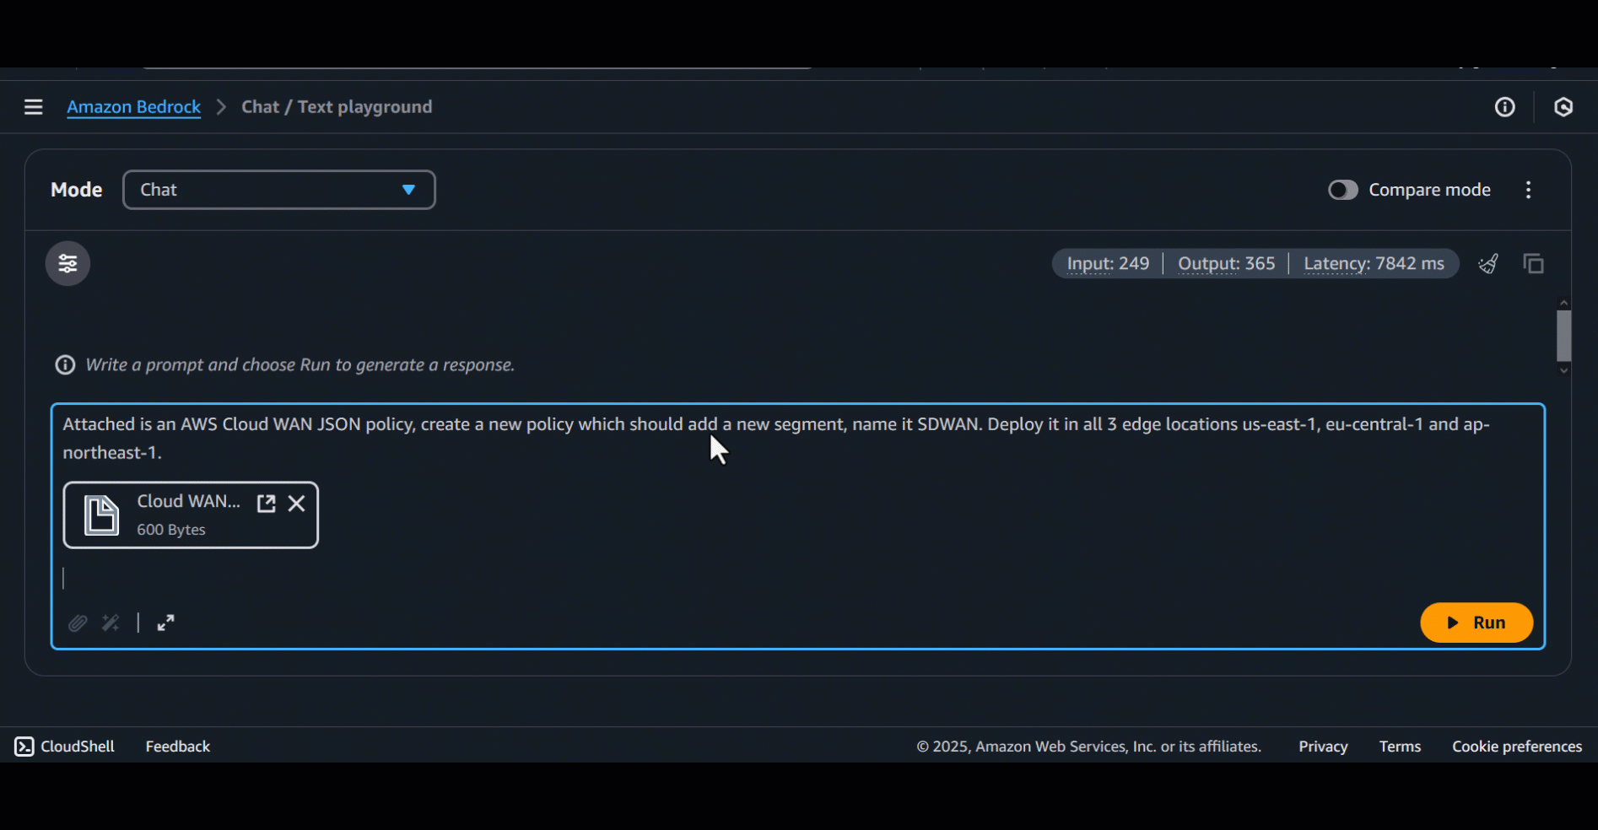The image size is (1598, 830).
Task: Remove the Cloud WAN attachment with X
Action: tap(296, 503)
